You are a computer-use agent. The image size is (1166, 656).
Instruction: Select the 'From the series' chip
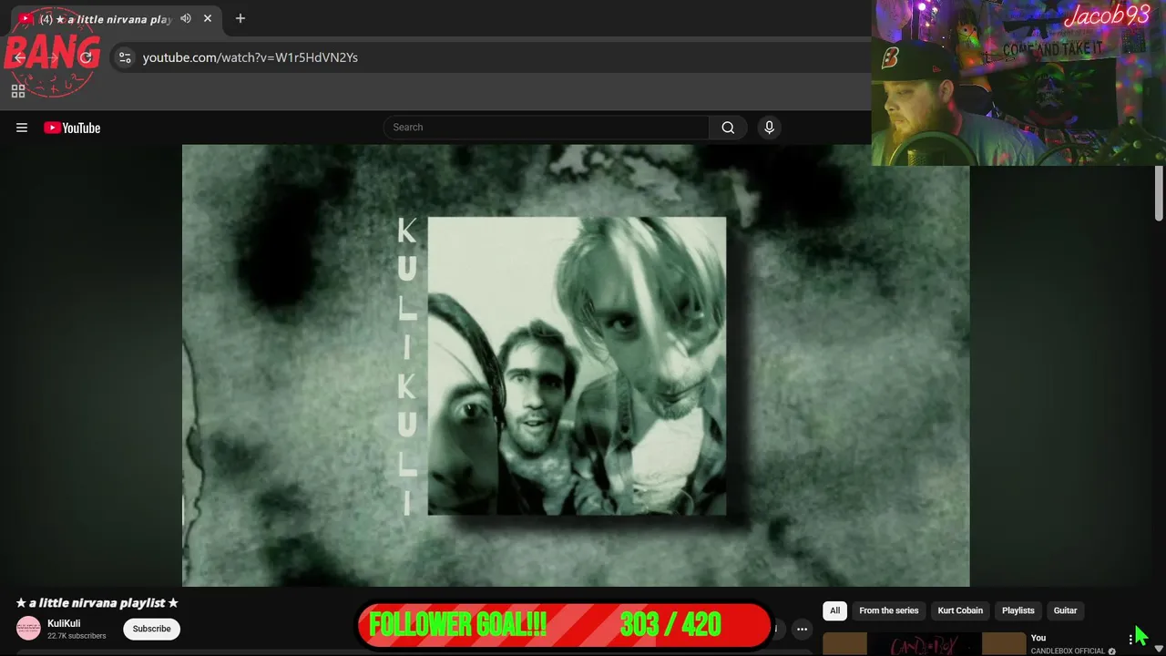pos(889,610)
